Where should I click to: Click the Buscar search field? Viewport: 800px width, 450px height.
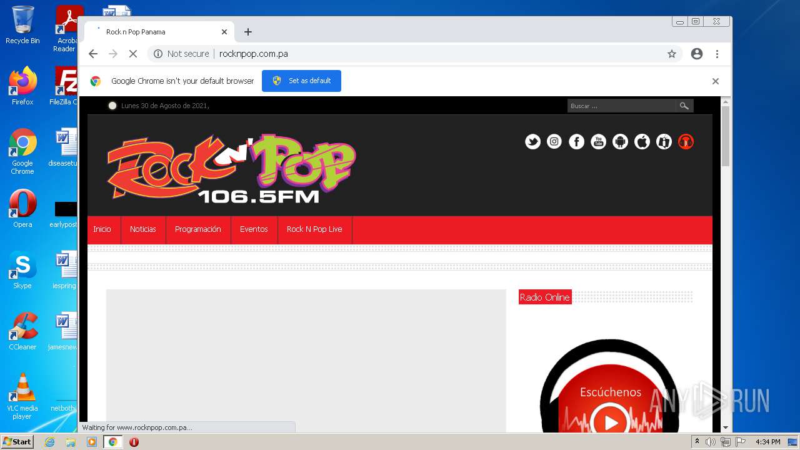tap(621, 106)
